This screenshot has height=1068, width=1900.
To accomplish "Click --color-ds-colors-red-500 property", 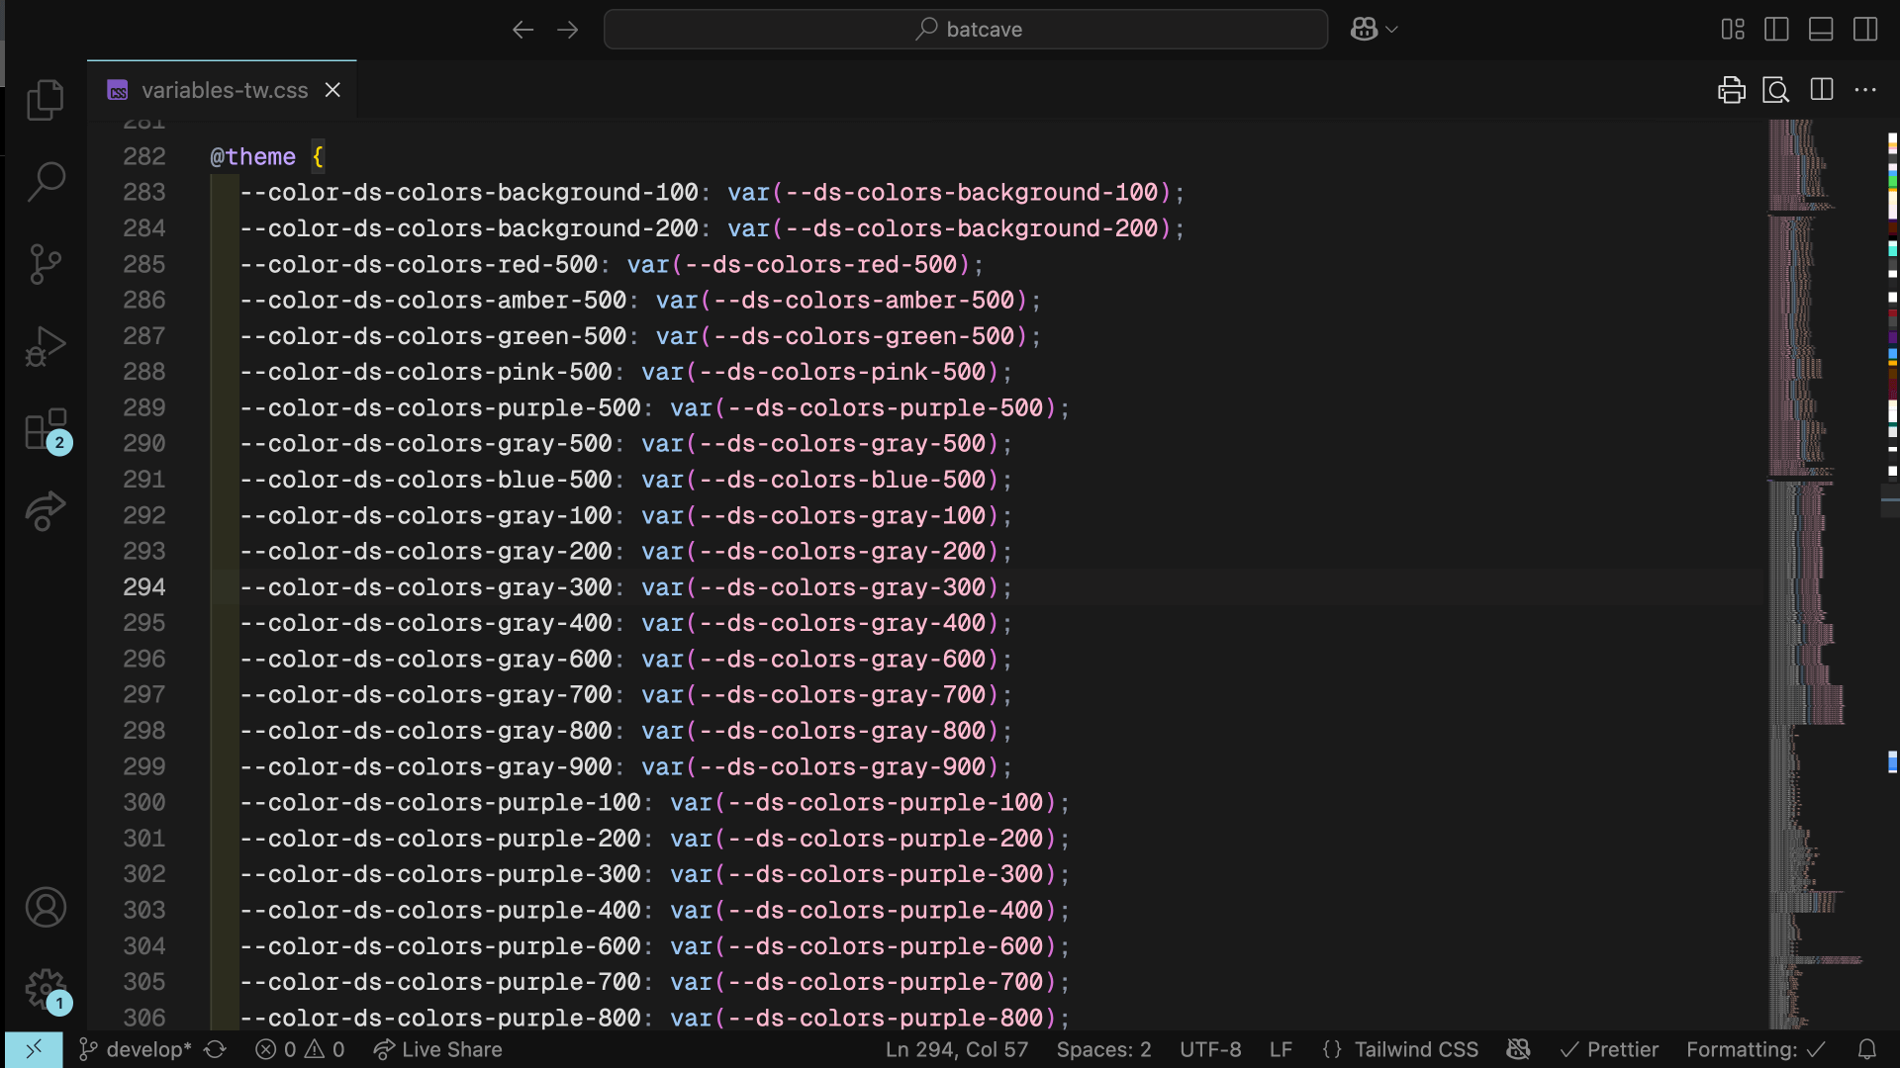I will pyautogui.click(x=419, y=264).
